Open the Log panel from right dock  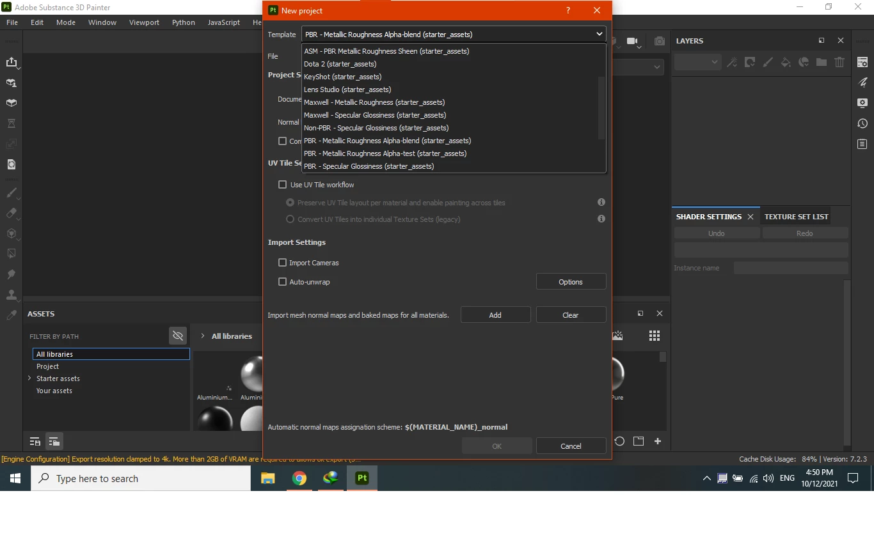click(x=862, y=144)
